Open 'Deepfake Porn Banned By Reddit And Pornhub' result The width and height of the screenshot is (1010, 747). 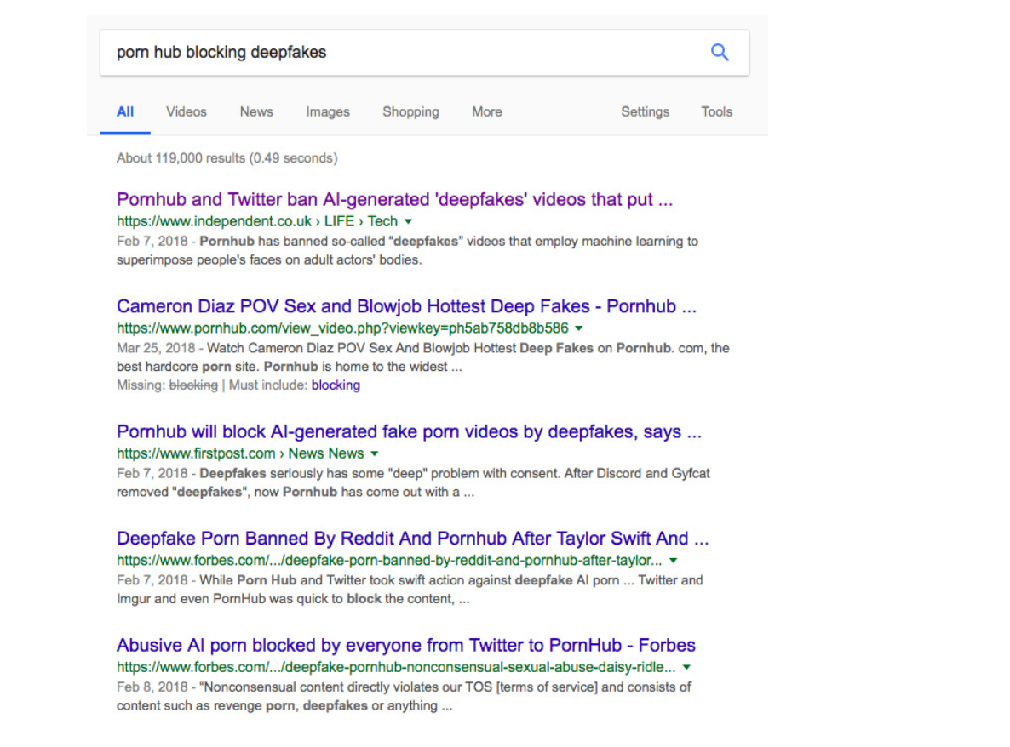[413, 539]
